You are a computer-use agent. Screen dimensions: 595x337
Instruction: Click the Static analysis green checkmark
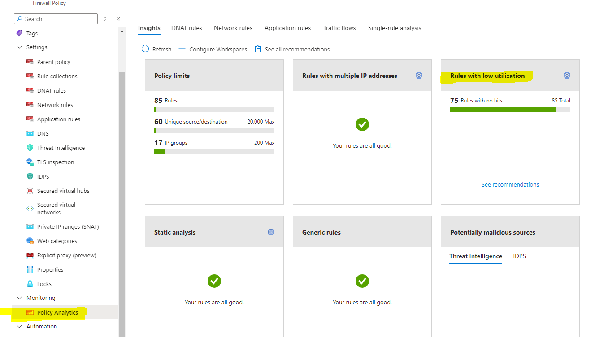point(214,281)
